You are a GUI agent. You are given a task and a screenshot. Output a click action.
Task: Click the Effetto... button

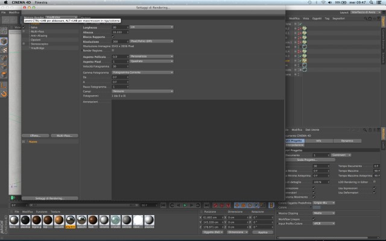35,136
